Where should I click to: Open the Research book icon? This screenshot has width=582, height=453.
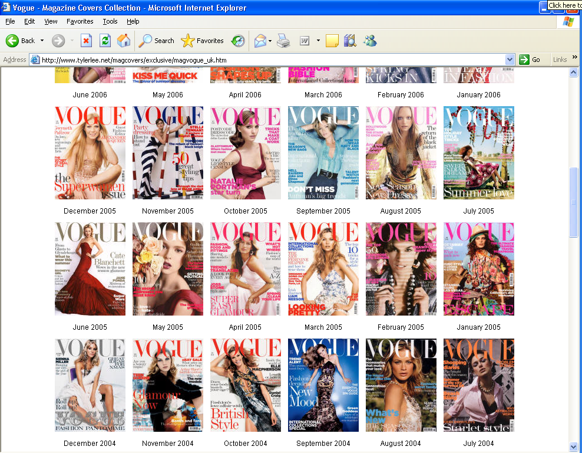pos(350,41)
